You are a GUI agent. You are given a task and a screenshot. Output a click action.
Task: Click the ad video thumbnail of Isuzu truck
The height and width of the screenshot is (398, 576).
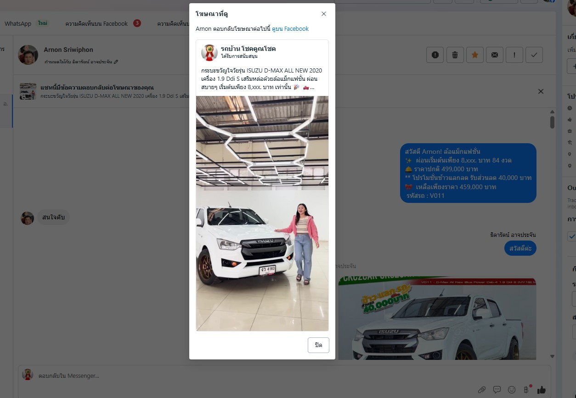(262, 213)
